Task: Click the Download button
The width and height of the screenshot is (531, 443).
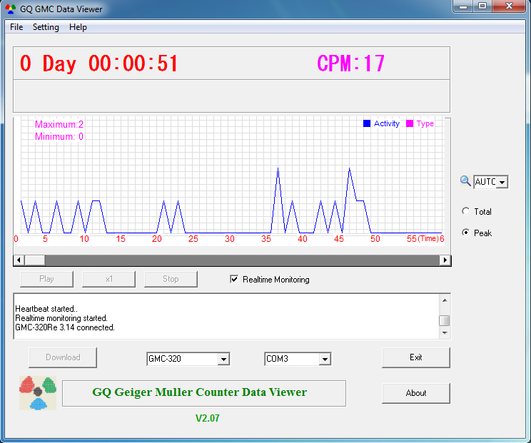Action: pos(63,357)
